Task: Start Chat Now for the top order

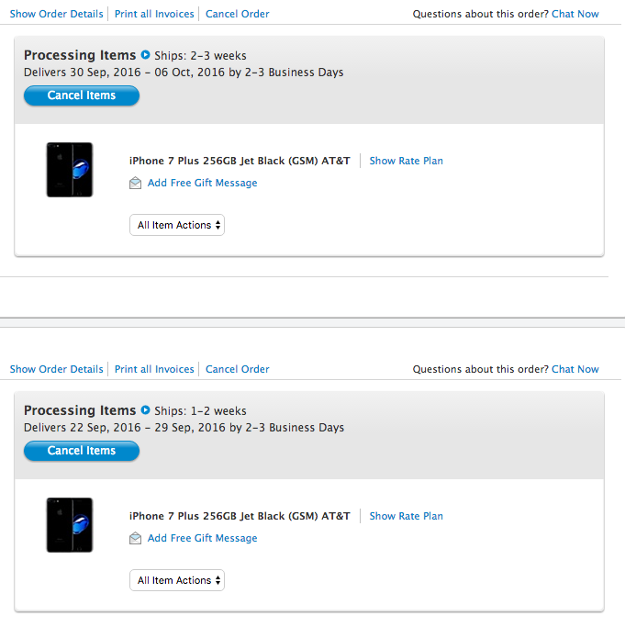Action: pyautogui.click(x=575, y=14)
